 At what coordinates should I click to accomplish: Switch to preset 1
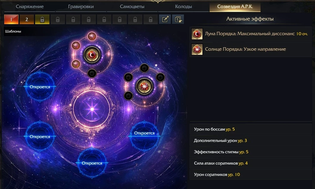click(11, 19)
